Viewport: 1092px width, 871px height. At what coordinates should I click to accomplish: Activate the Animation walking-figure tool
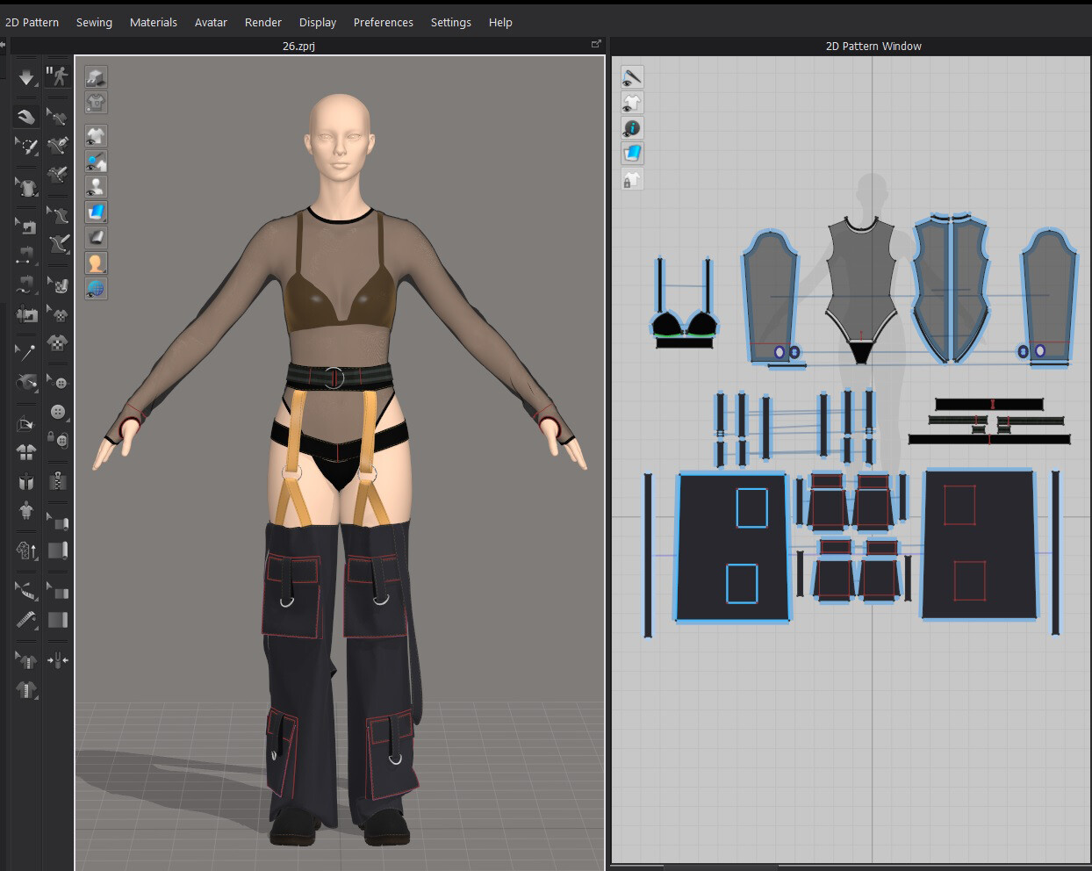[x=58, y=77]
